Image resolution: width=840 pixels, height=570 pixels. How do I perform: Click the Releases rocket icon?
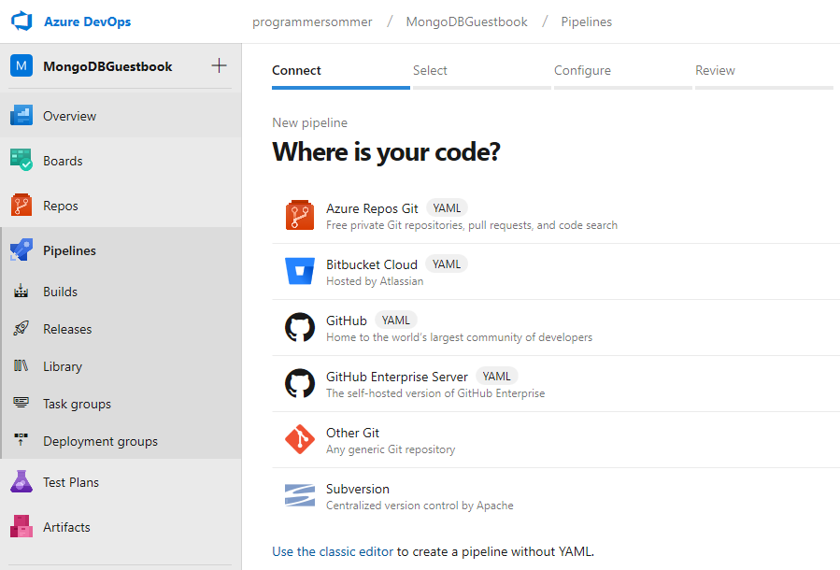point(21,329)
